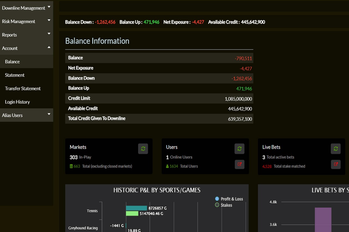This screenshot has width=349, height=232.
Task: Click the green user icon beside 1634
Action: point(167,166)
